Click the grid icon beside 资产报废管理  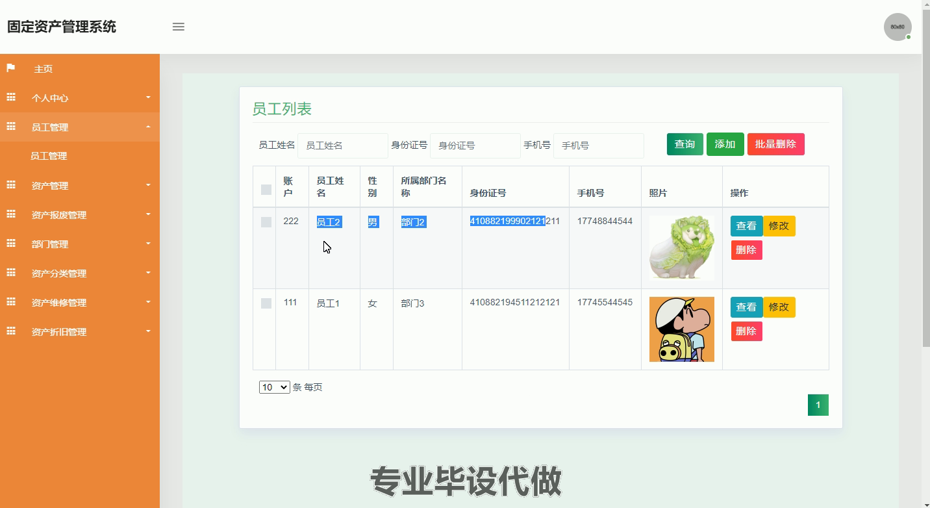11,214
